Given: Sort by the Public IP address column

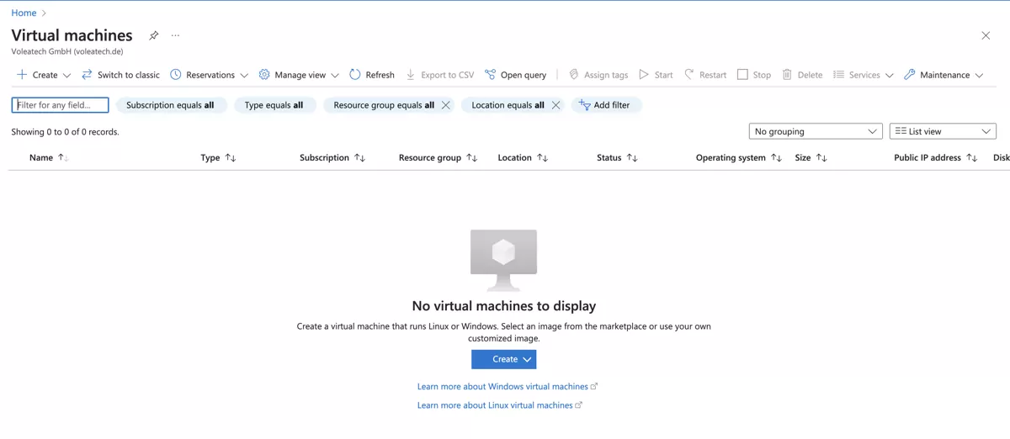Looking at the screenshot, I should pos(936,157).
